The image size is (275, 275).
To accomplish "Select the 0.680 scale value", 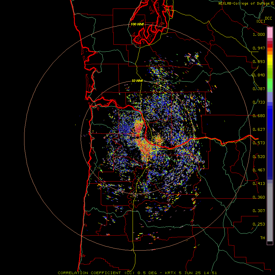I will [259, 116].
